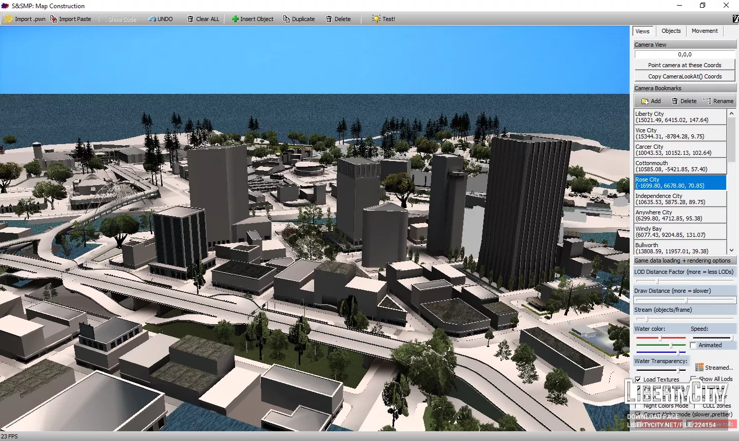
Task: Toggle the Show All Lods checkbox
Action: 693,379
